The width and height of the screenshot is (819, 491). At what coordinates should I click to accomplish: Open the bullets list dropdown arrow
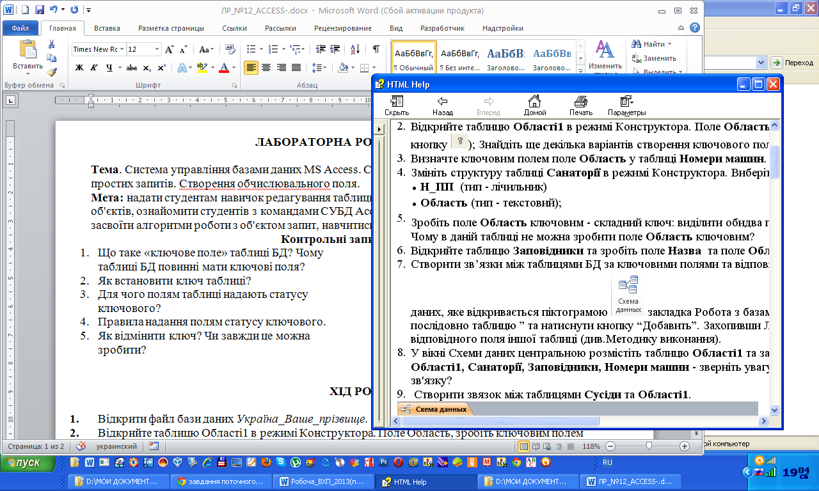pos(261,49)
